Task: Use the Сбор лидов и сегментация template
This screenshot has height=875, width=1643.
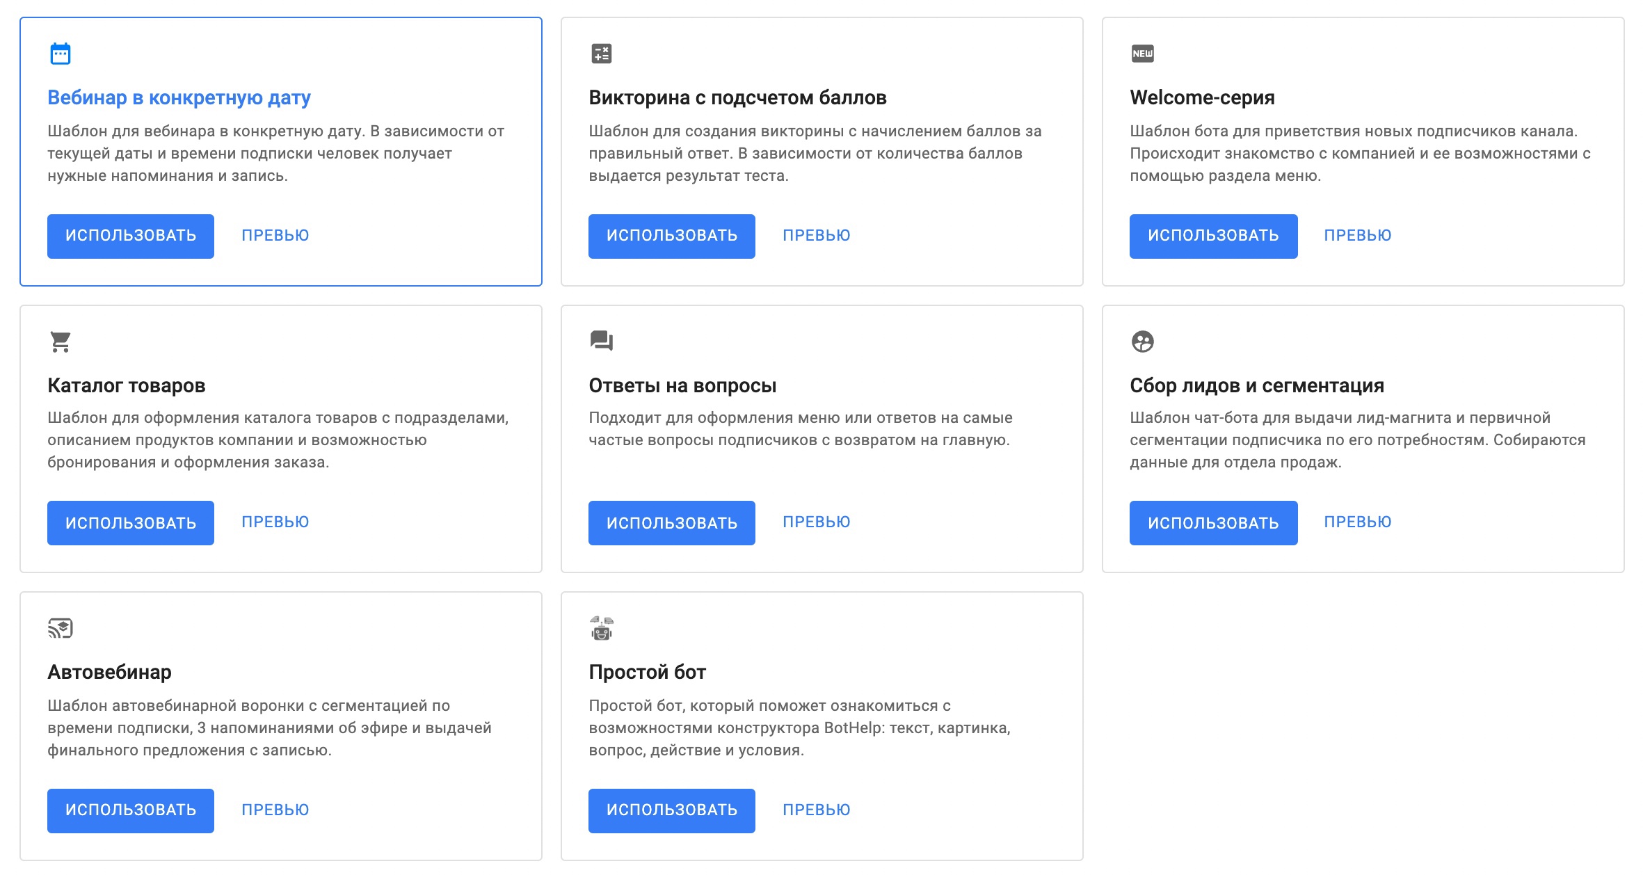Action: (x=1212, y=523)
